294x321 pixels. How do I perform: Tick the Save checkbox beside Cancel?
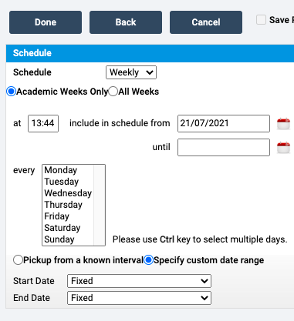point(261,20)
